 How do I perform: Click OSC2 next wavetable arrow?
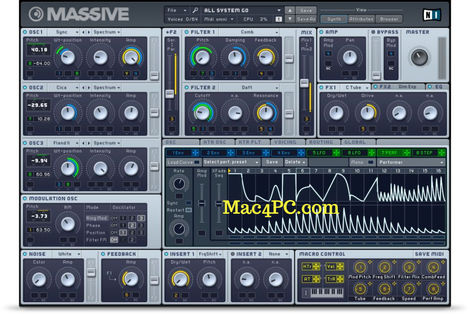click(89, 88)
